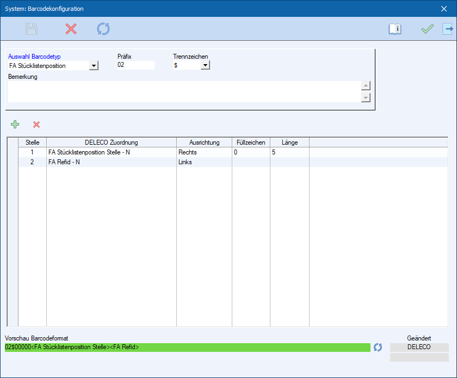457x378 pixels.
Task: Click the save floppy disk icon
Action: (x=32, y=29)
